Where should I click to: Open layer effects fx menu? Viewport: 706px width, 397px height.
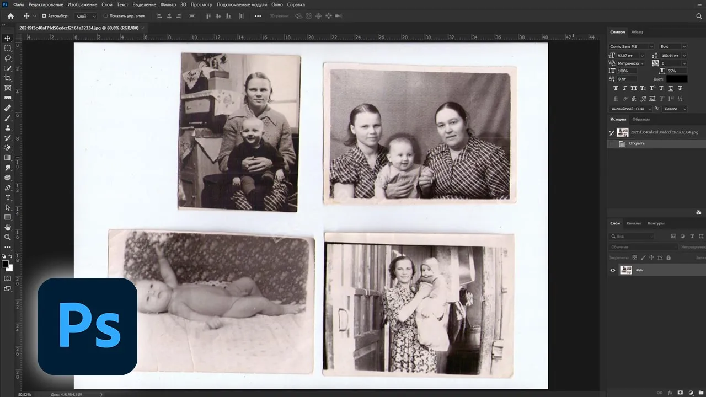(x=670, y=393)
